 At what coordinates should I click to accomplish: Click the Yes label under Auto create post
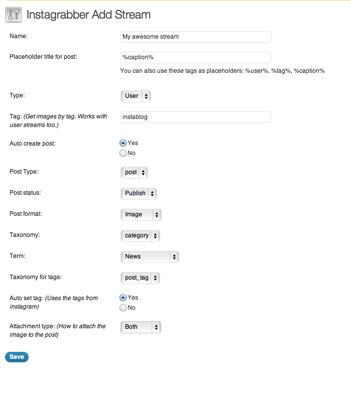(x=133, y=143)
